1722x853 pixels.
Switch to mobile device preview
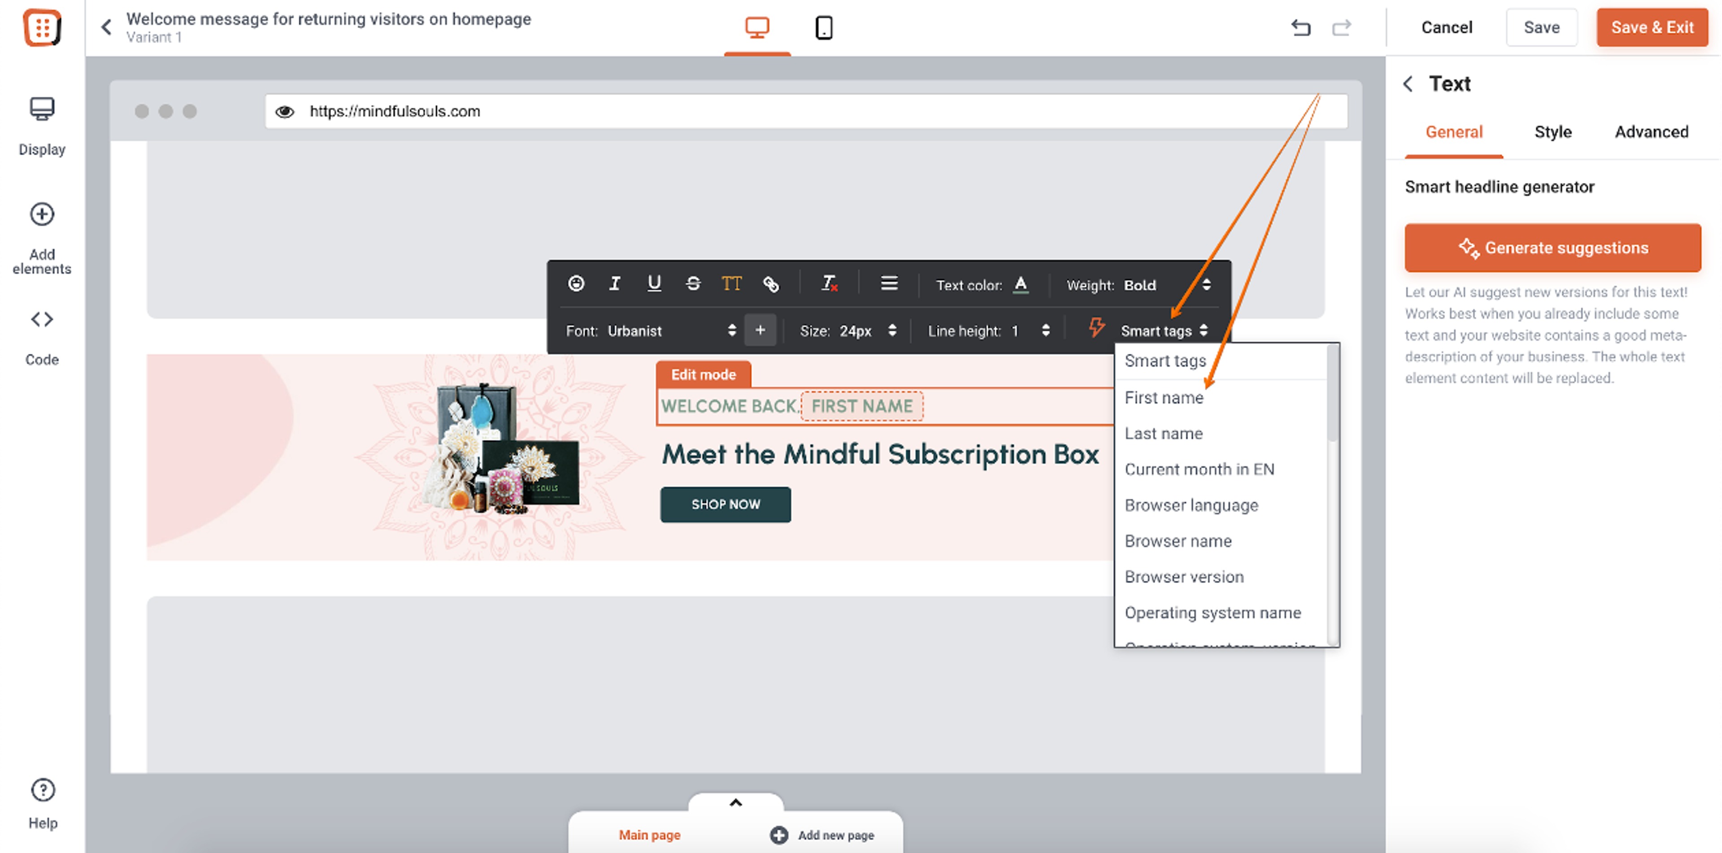[824, 27]
